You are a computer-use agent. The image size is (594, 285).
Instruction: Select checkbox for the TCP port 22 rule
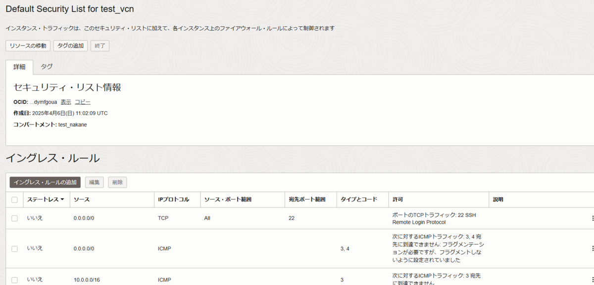14,218
